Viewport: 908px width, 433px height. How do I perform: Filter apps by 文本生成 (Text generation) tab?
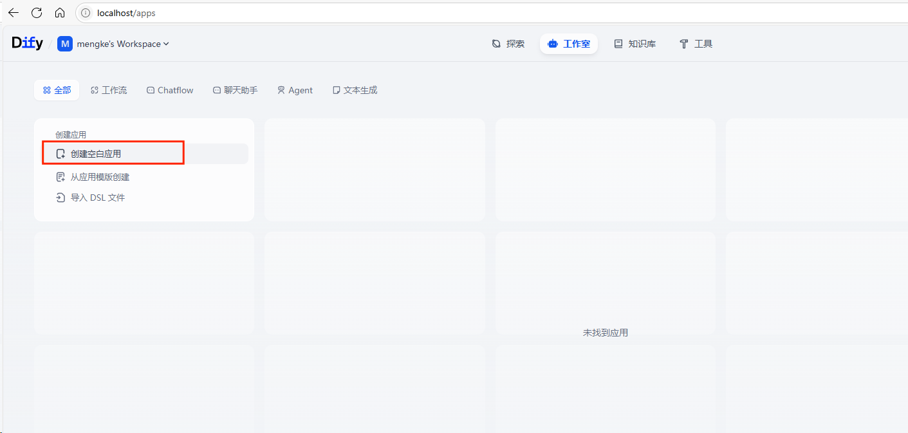tap(355, 90)
